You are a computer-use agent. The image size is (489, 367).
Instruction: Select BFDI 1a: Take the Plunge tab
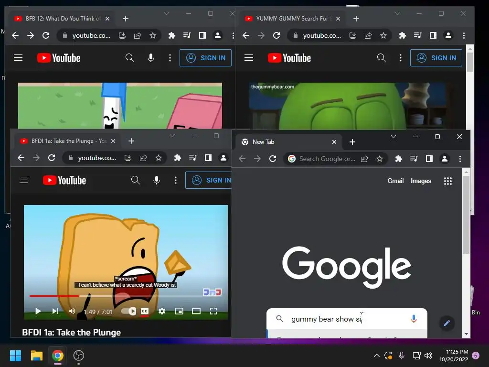click(x=67, y=141)
